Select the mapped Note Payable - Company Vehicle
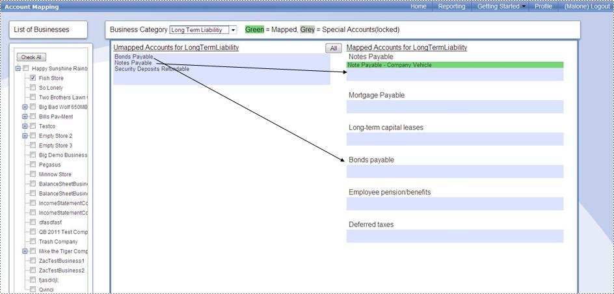The image size is (614, 294). pyautogui.click(x=455, y=65)
